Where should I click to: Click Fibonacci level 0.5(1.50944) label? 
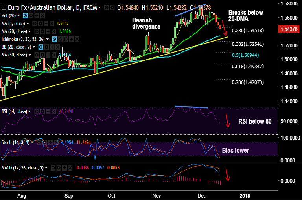tap(245, 55)
